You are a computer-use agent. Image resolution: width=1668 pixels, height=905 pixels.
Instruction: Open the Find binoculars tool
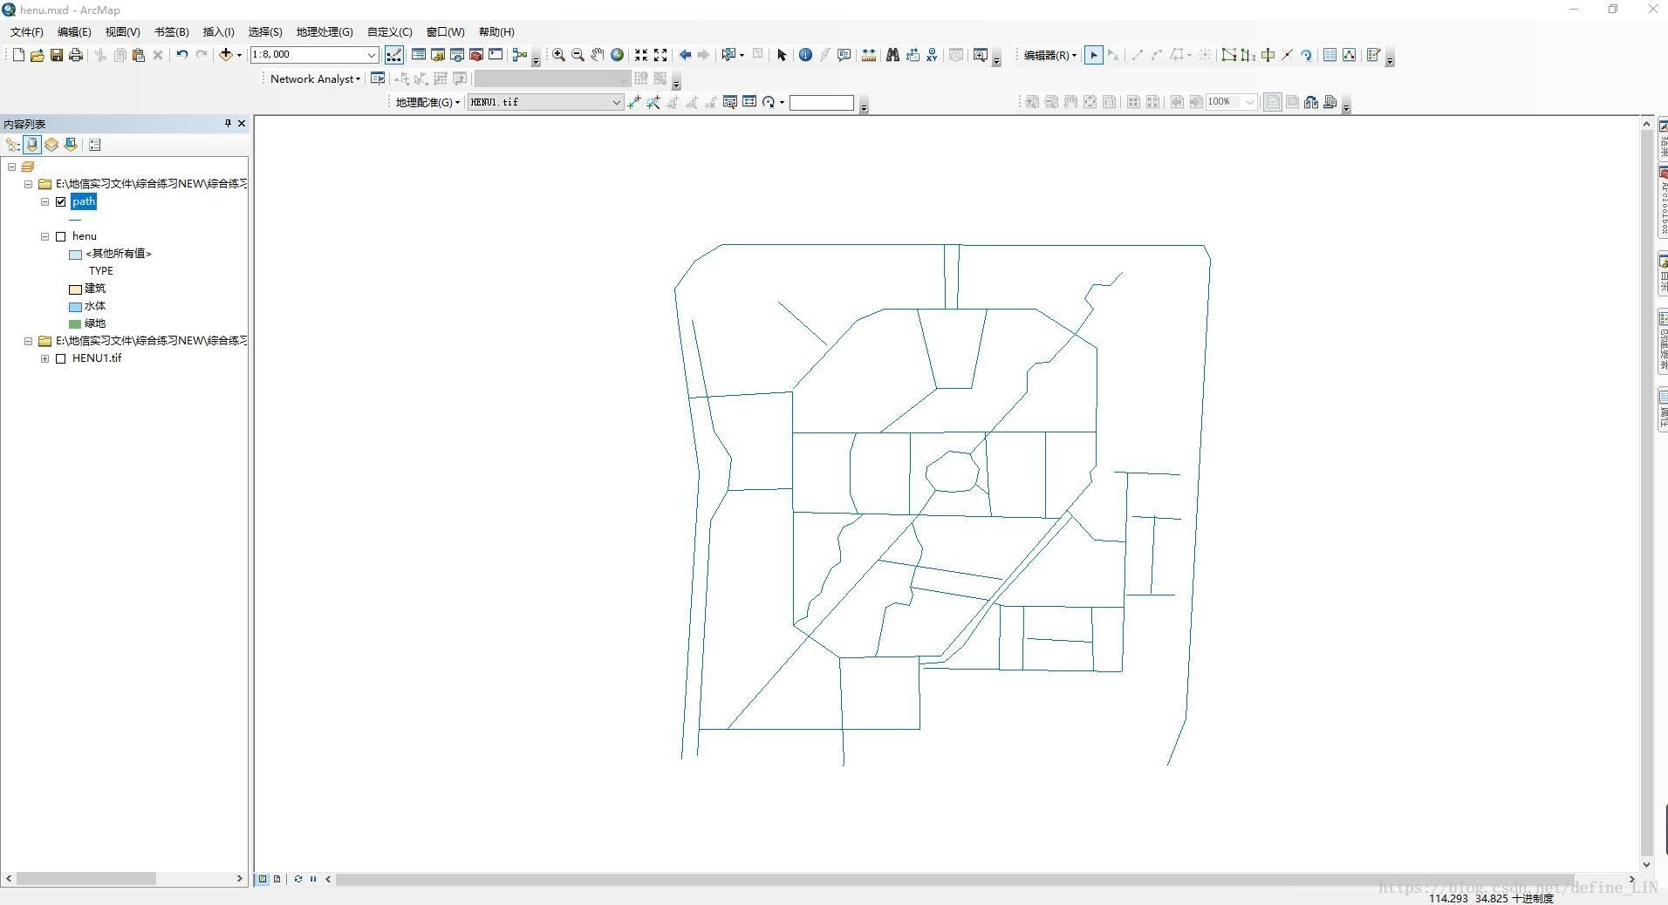pos(892,55)
